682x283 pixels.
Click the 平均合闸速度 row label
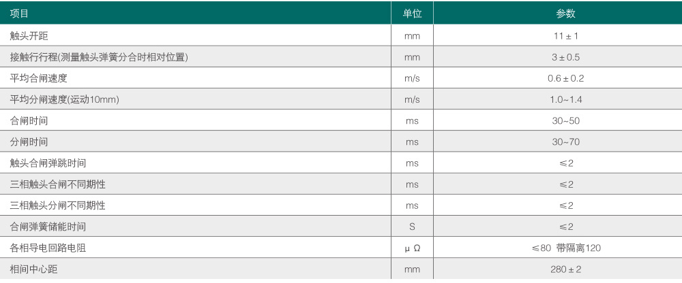[x=38, y=78]
